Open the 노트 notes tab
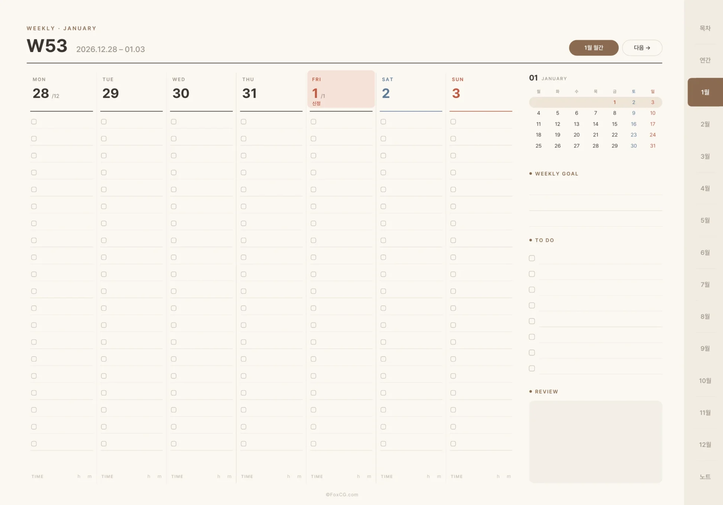The width and height of the screenshot is (723, 505). tap(705, 477)
